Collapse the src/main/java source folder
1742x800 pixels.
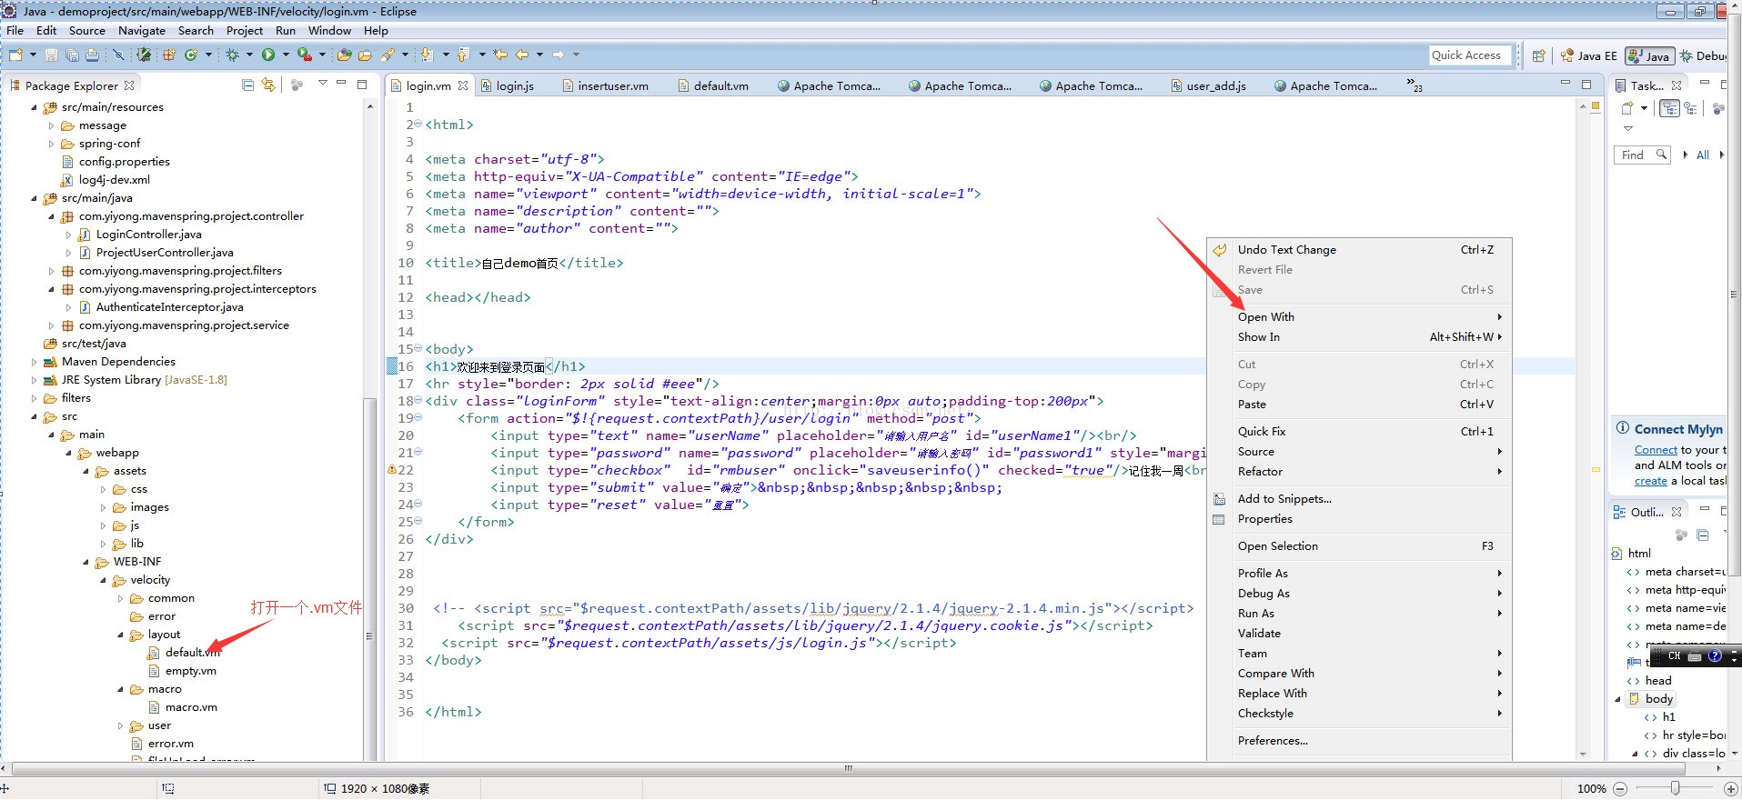(35, 198)
